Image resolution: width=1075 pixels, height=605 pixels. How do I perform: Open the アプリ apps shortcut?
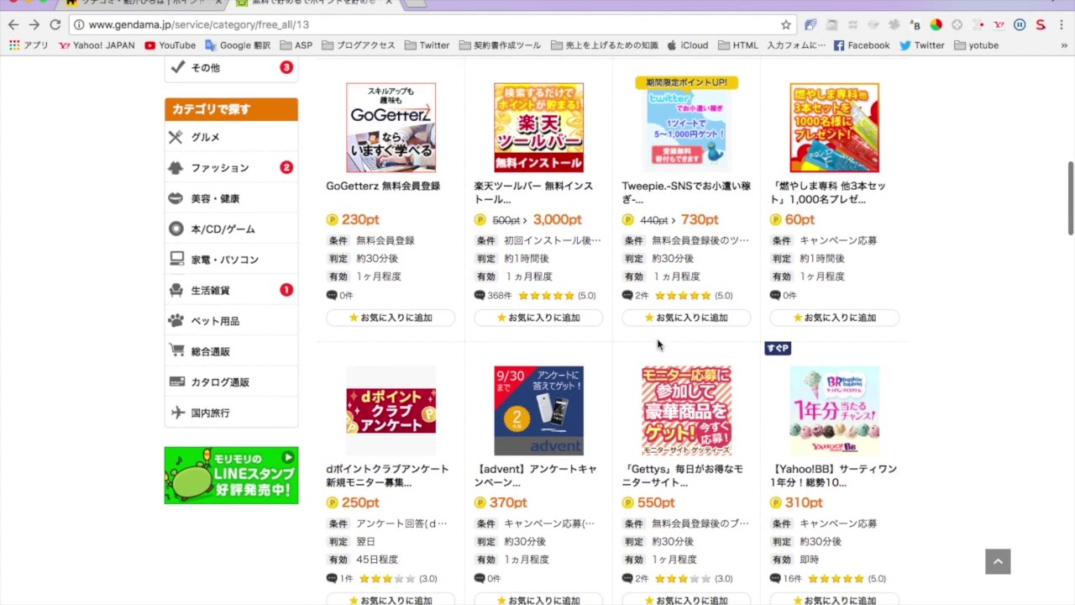pyautogui.click(x=29, y=45)
